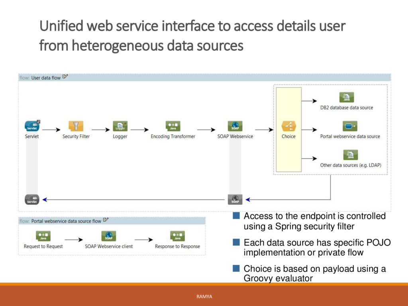Click the Response to Response transformer icon
This screenshot has height=306, width=408.
click(x=177, y=236)
